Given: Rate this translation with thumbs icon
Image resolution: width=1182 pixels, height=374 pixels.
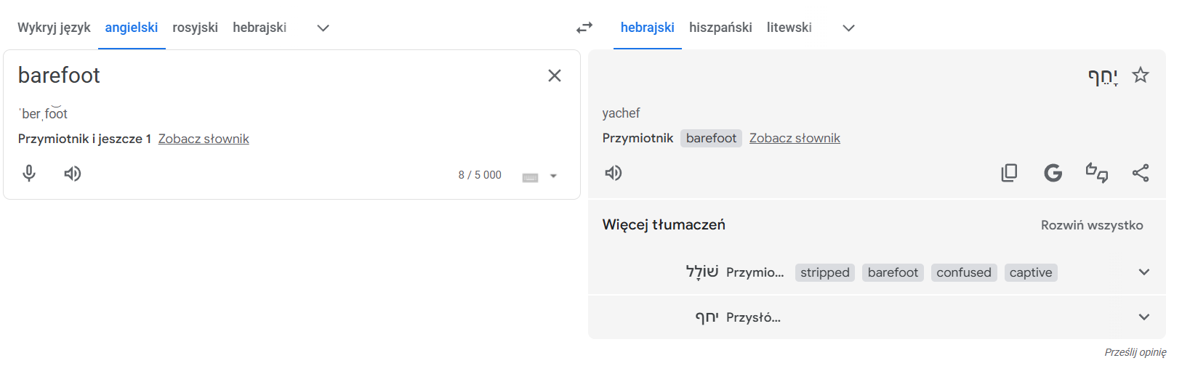Looking at the screenshot, I should click(1096, 173).
